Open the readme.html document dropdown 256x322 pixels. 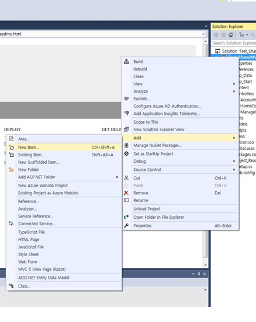pyautogui.click(x=203, y=34)
